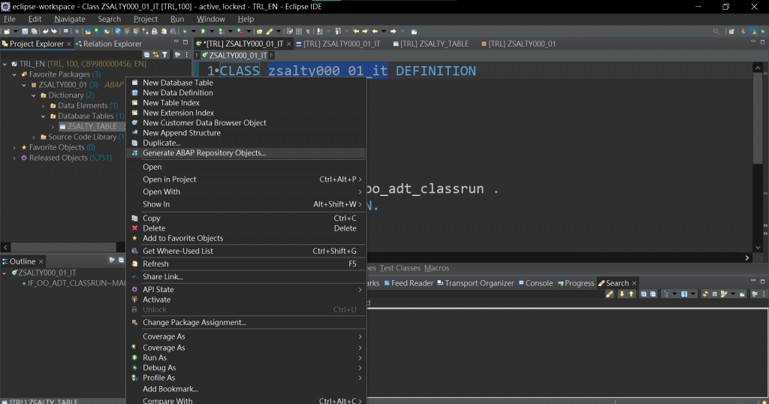
Task: Switch to Macros editor tab
Action: tap(436, 268)
